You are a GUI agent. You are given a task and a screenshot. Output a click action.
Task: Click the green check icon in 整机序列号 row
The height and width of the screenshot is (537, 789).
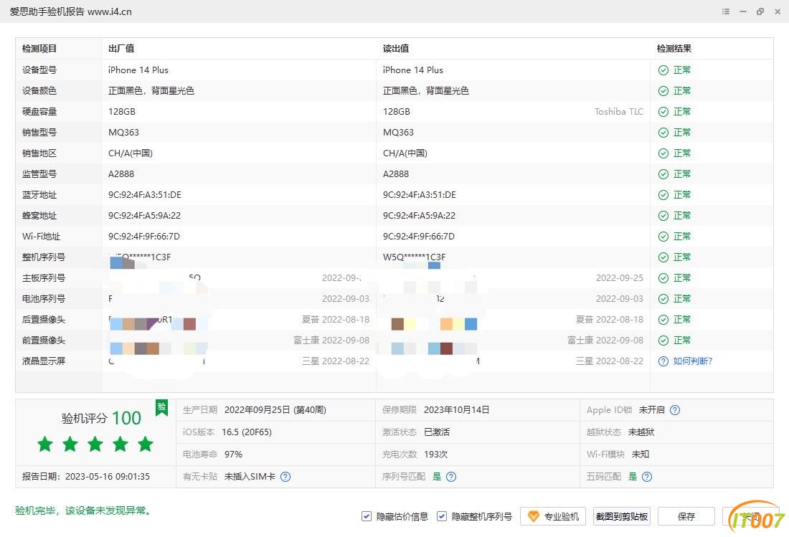coord(663,257)
